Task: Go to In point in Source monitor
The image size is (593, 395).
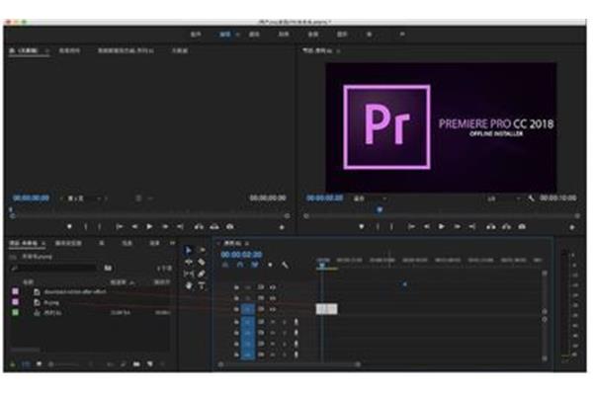Action: (x=120, y=227)
